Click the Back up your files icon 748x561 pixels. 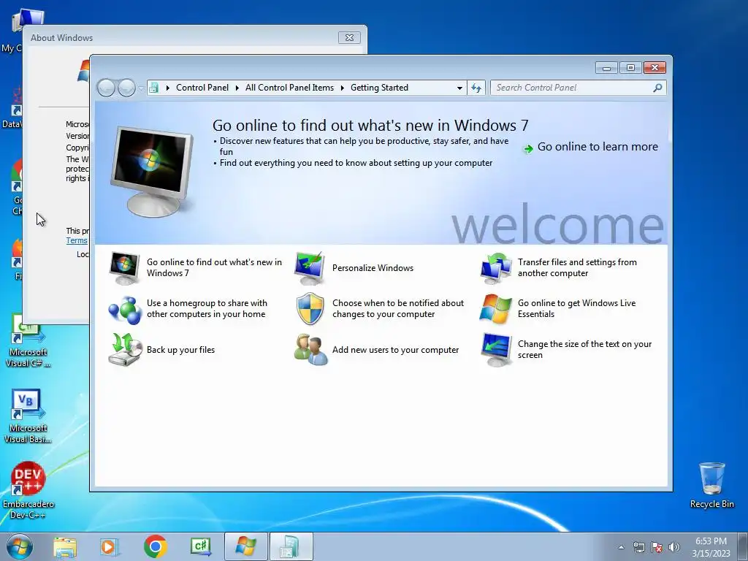(125, 349)
